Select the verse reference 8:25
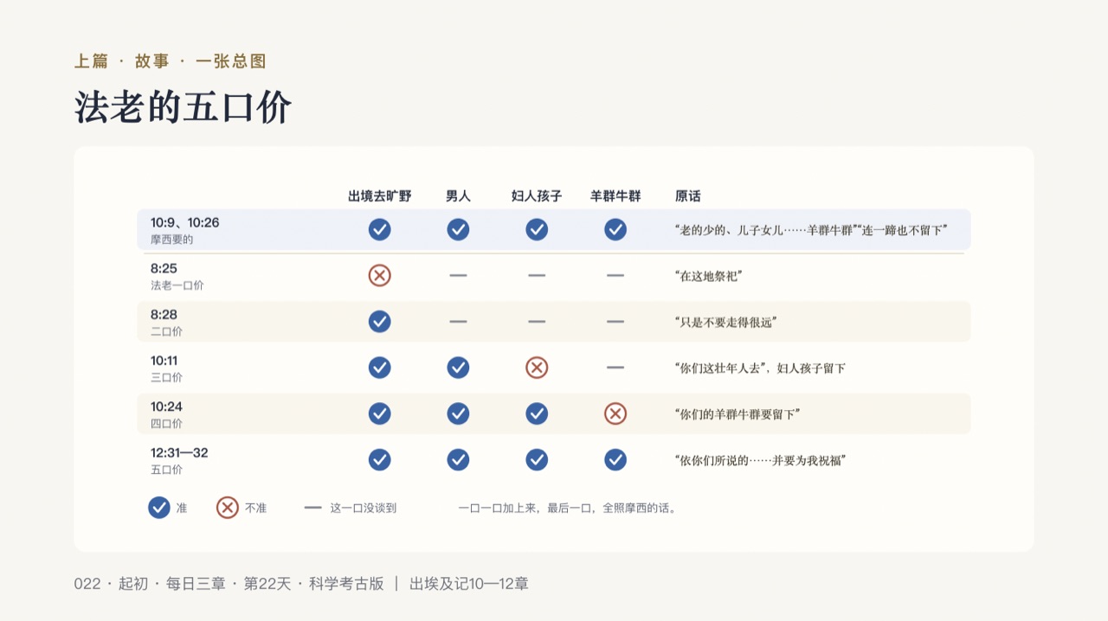The height and width of the screenshot is (621, 1108). (x=164, y=268)
